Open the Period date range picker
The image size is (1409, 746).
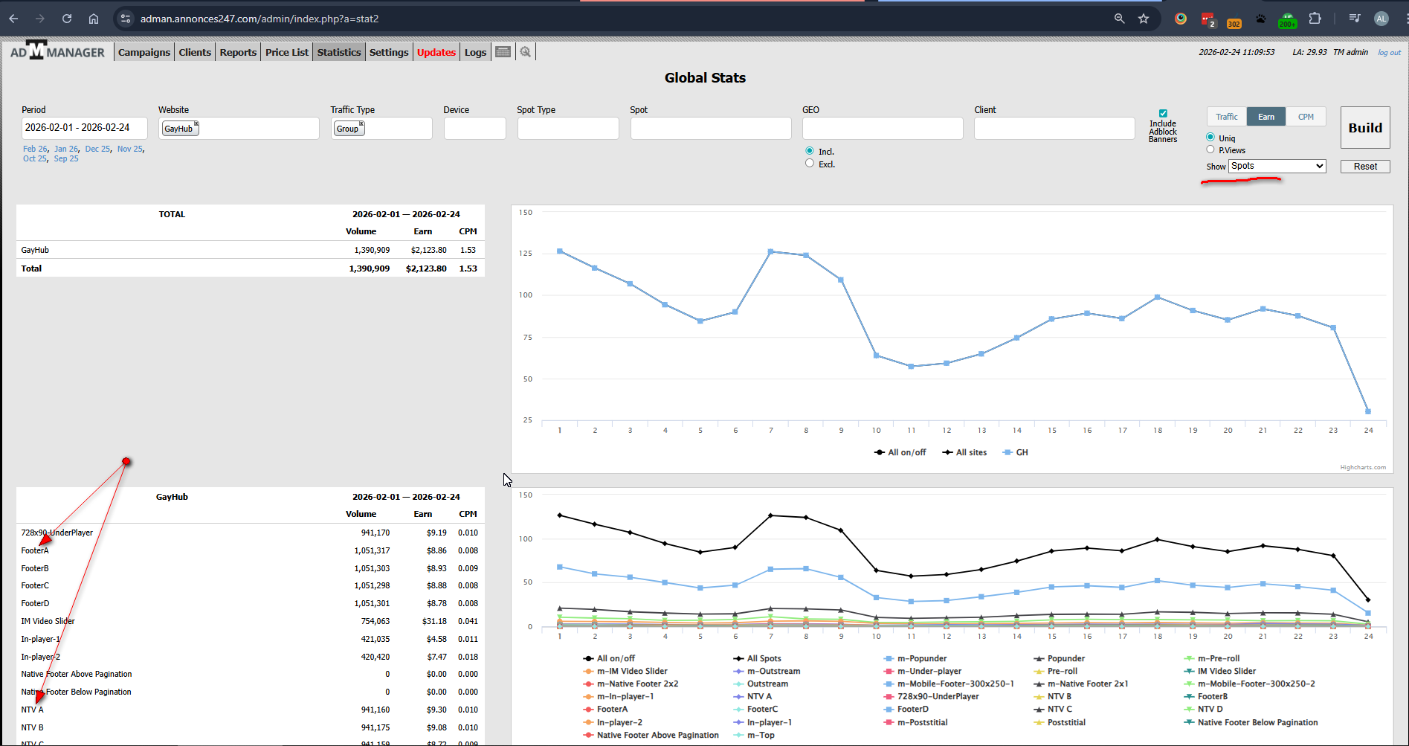point(84,128)
